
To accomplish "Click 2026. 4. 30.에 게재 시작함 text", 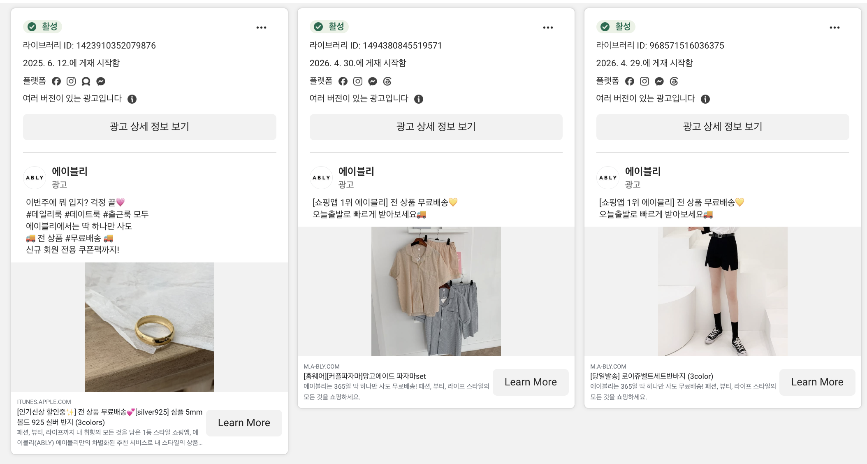I will coord(358,63).
